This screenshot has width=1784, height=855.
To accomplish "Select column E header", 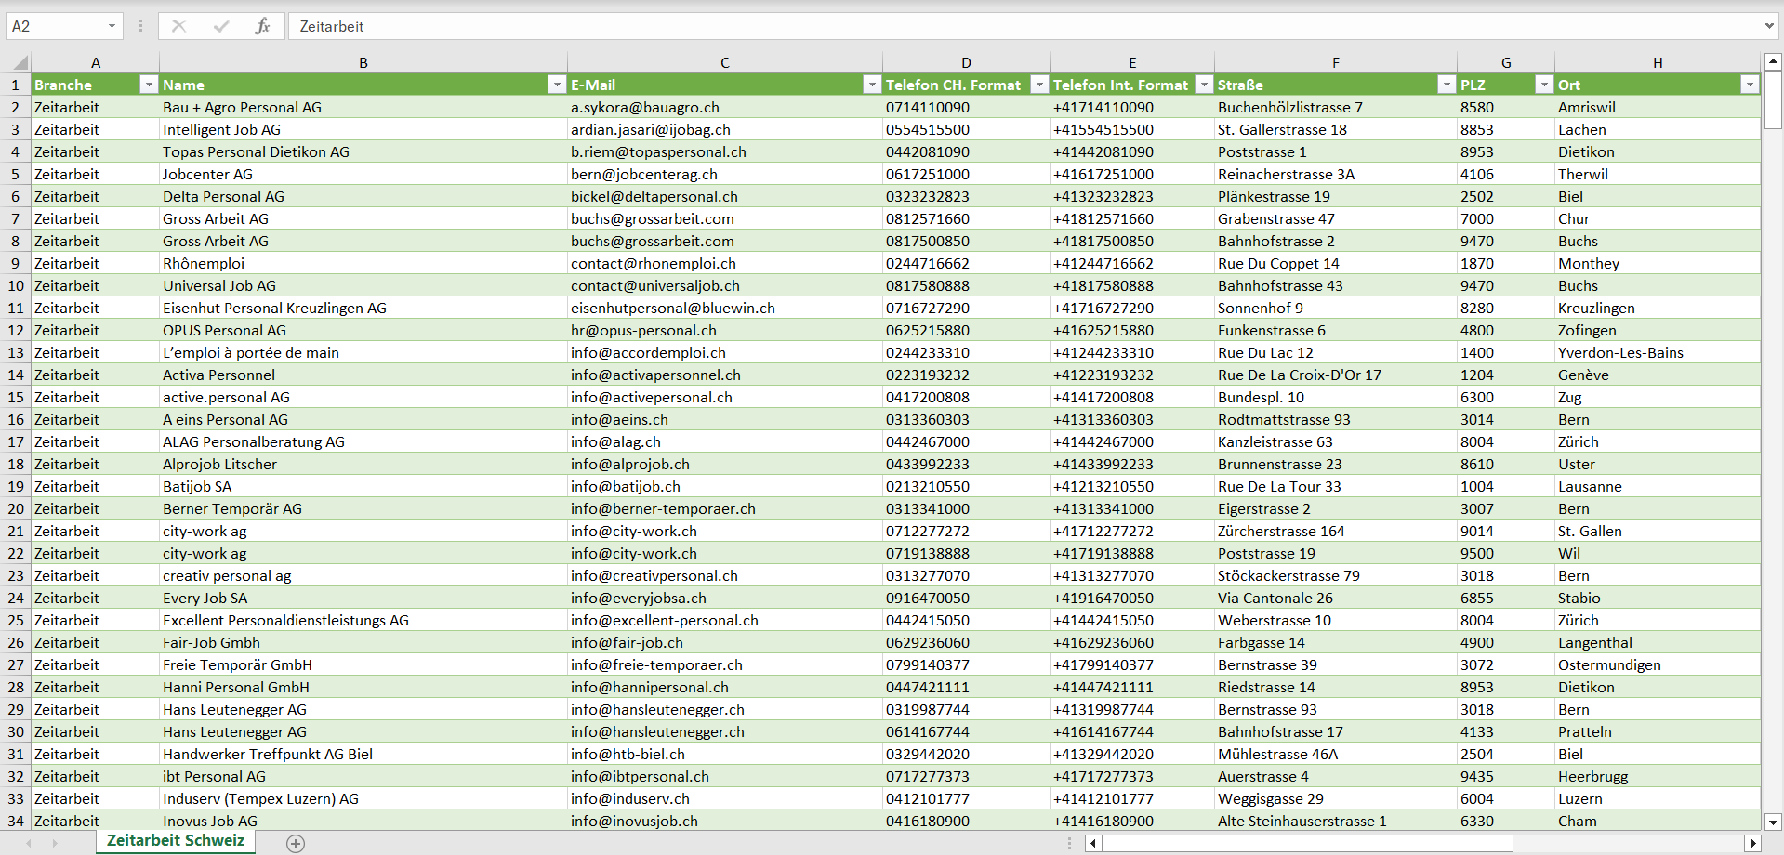I will click(x=1132, y=63).
